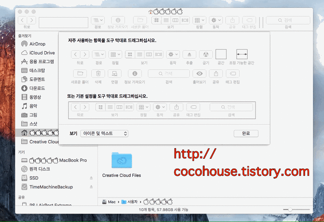Open Movies (동영상) in the sidebar
This screenshot has height=222, width=324.
31,97
